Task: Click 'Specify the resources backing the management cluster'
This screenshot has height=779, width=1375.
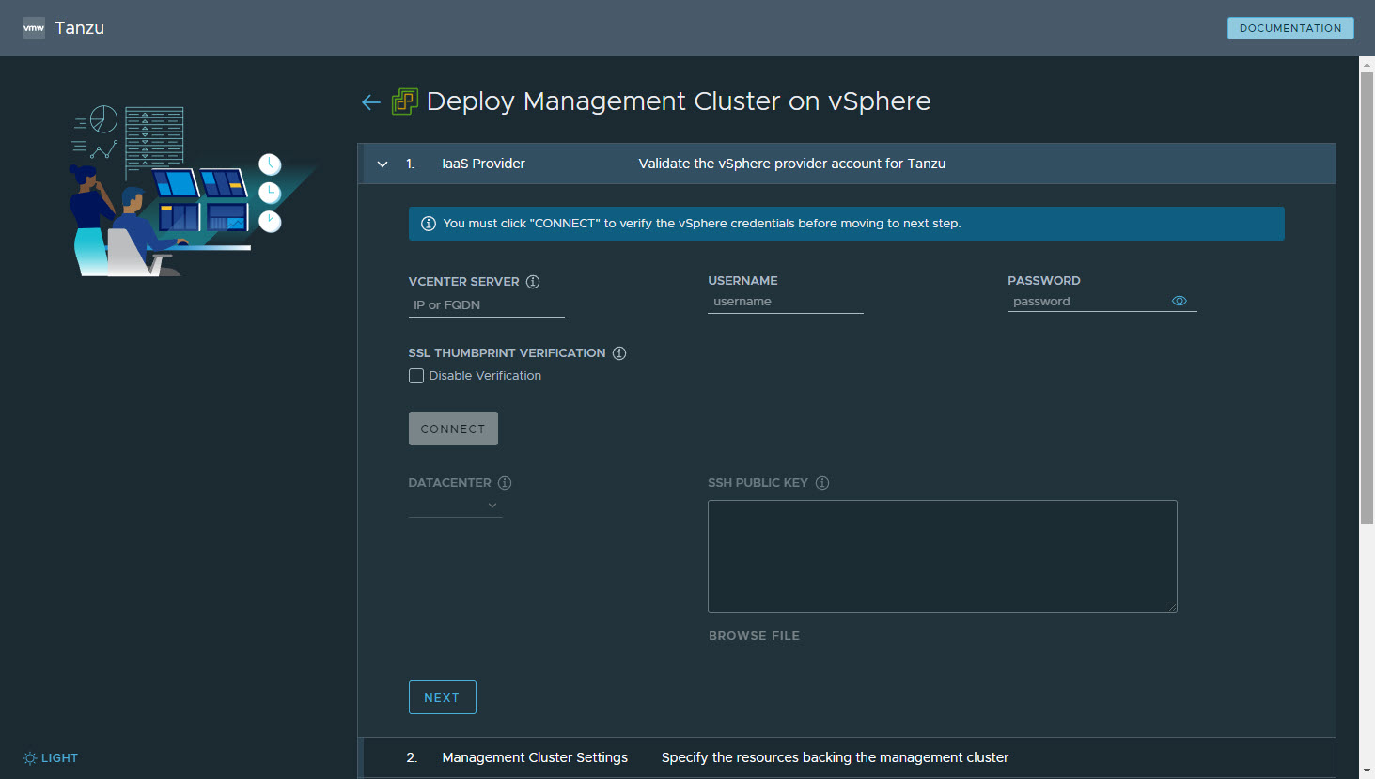Action: 835,757
